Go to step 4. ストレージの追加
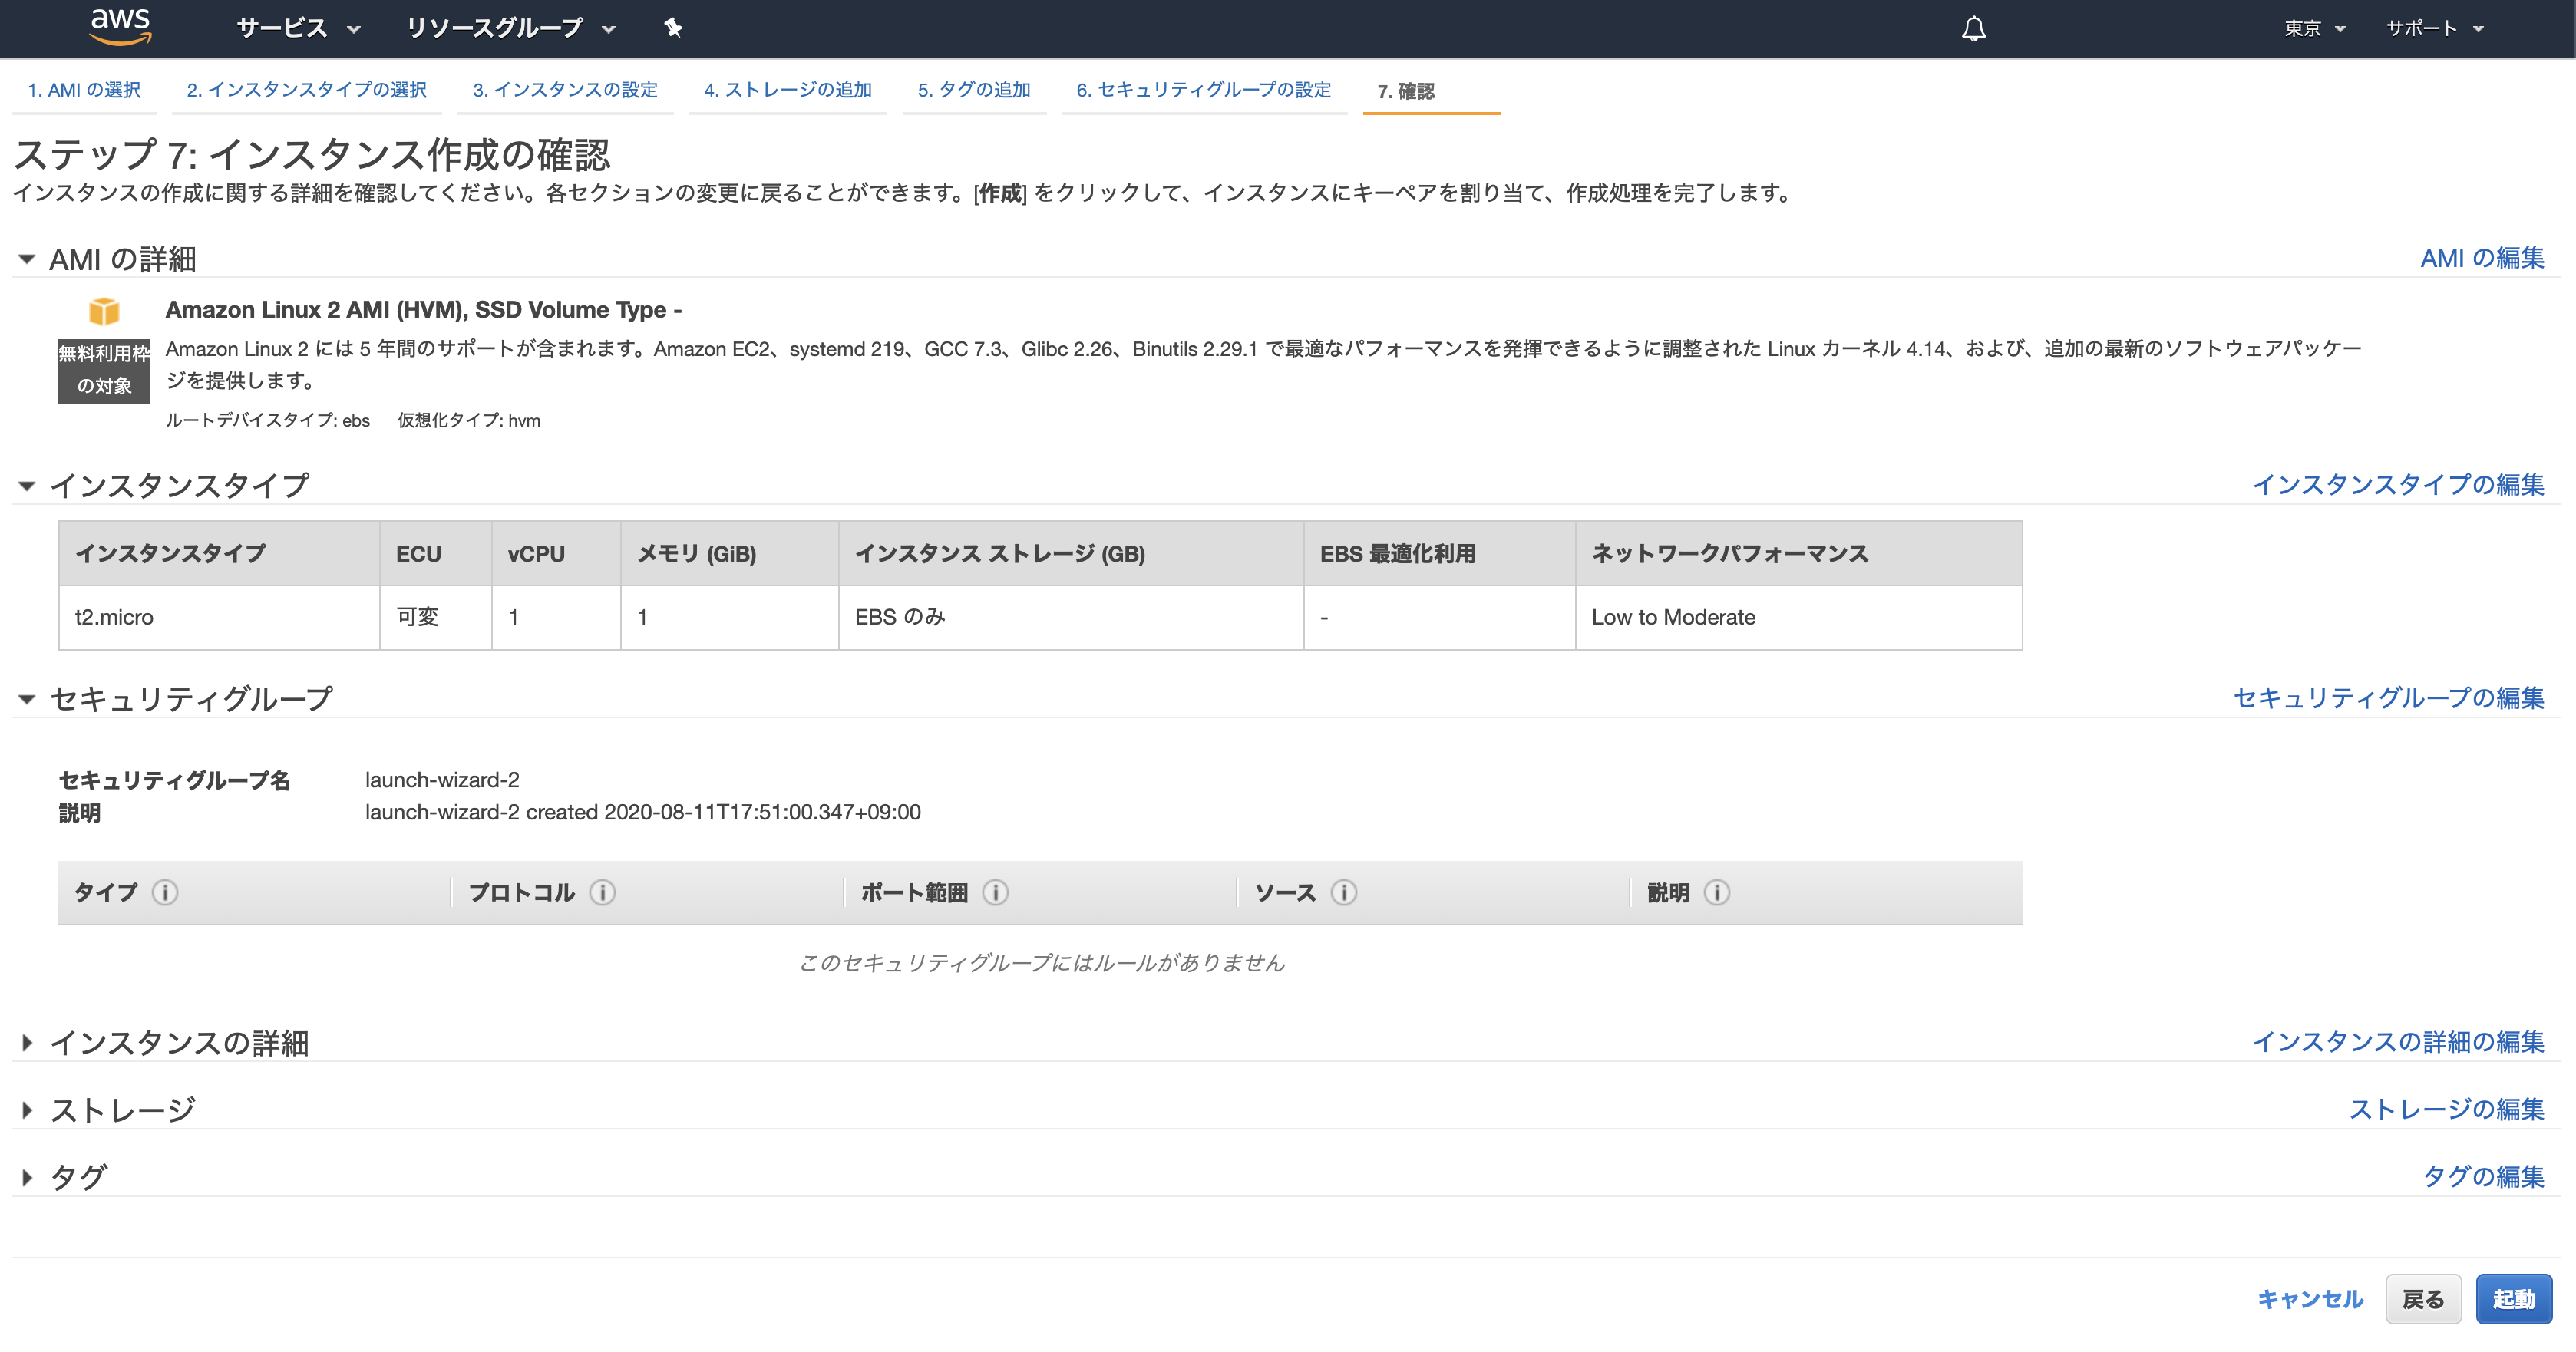2576x1352 pixels. pyautogui.click(x=788, y=90)
